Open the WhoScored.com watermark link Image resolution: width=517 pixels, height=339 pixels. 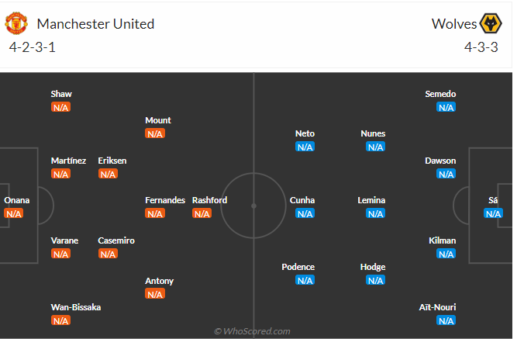252,331
